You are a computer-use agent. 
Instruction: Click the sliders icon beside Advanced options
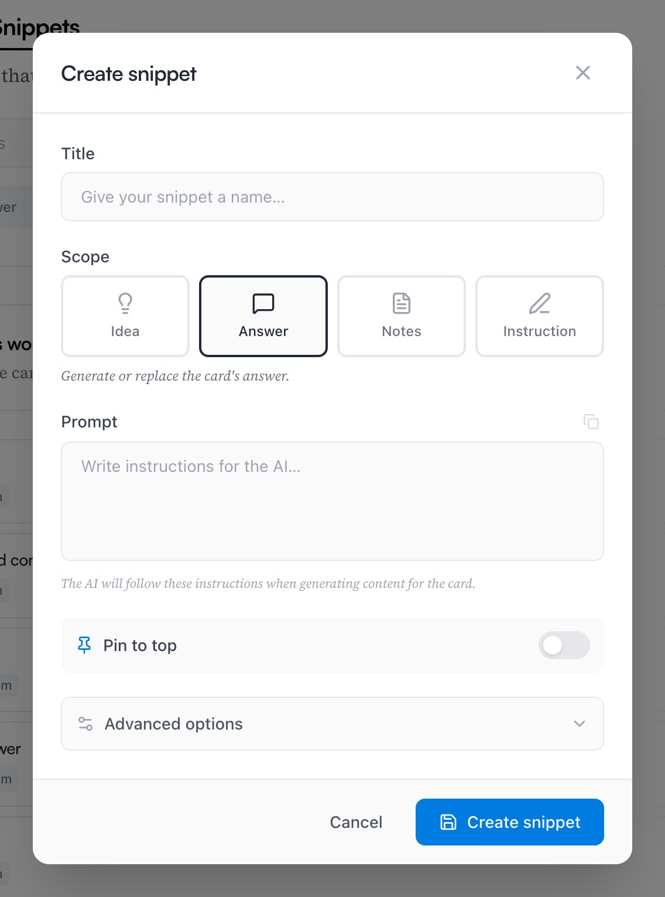[85, 724]
